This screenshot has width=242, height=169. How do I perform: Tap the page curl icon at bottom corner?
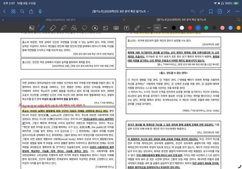[x=239, y=166]
